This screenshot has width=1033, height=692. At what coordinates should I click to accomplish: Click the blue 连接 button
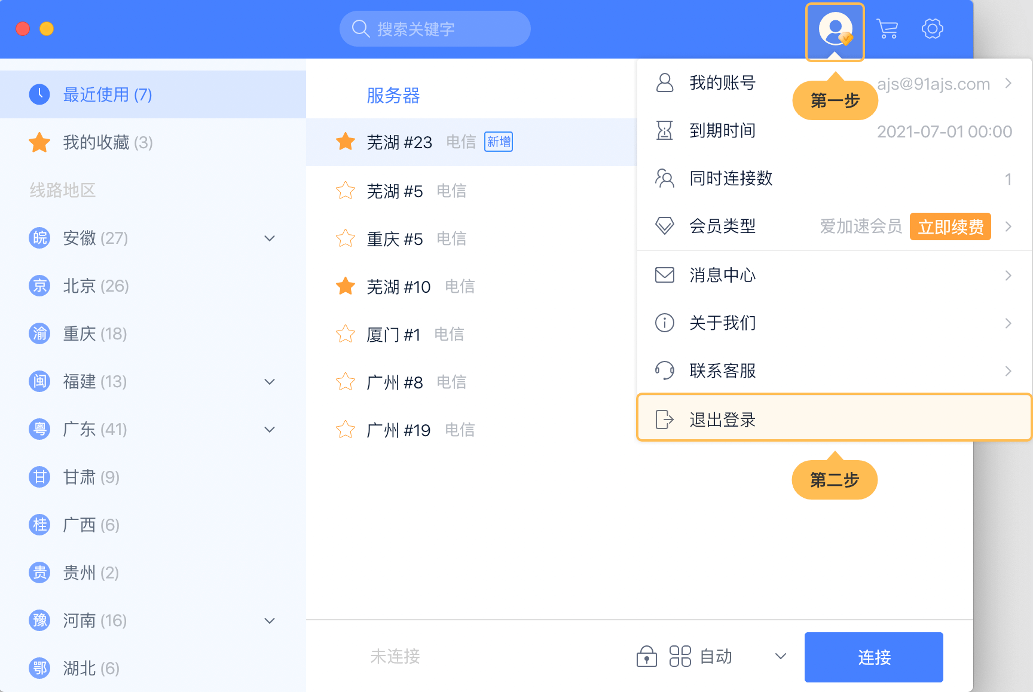coord(873,657)
